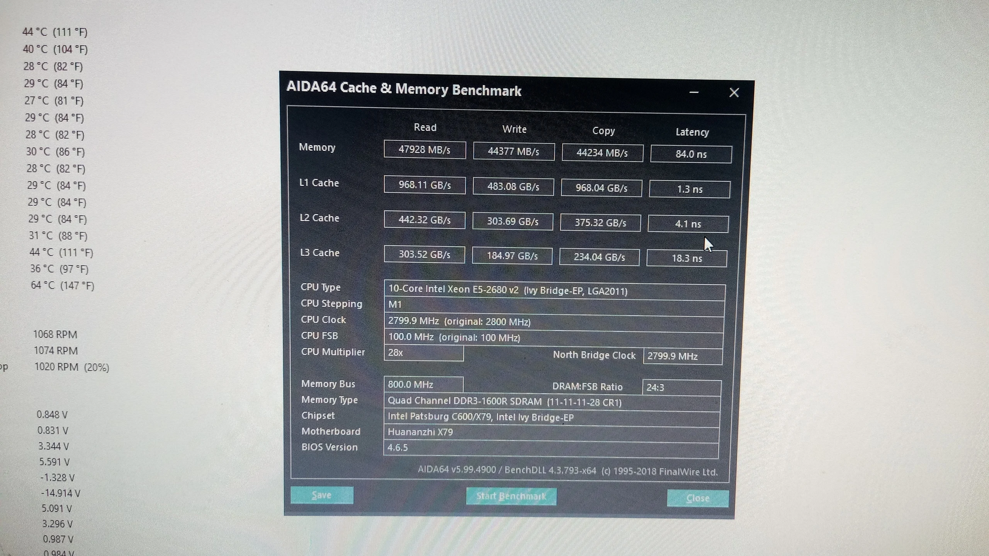Click the L2 Cache Write 303.69 GB/s box
989x556 pixels.
(x=512, y=222)
